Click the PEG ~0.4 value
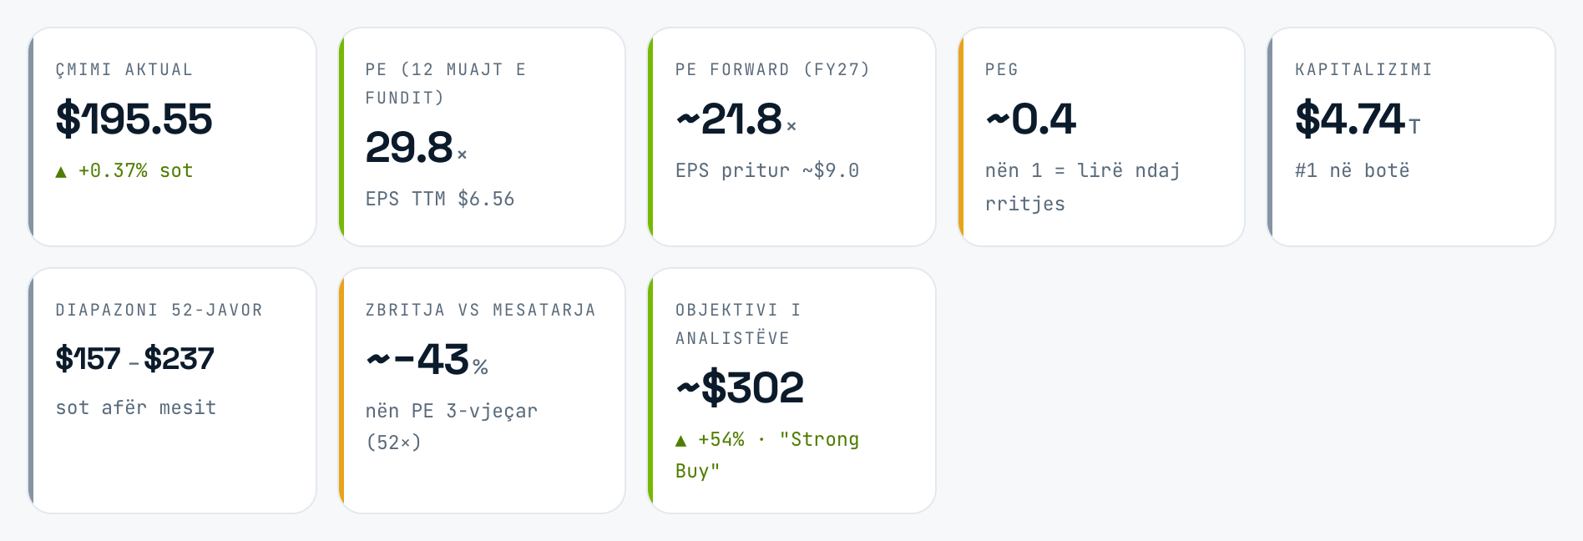The image size is (1583, 541). (1031, 119)
